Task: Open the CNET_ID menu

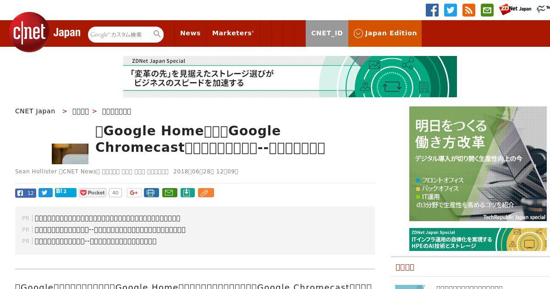Action: (x=327, y=33)
